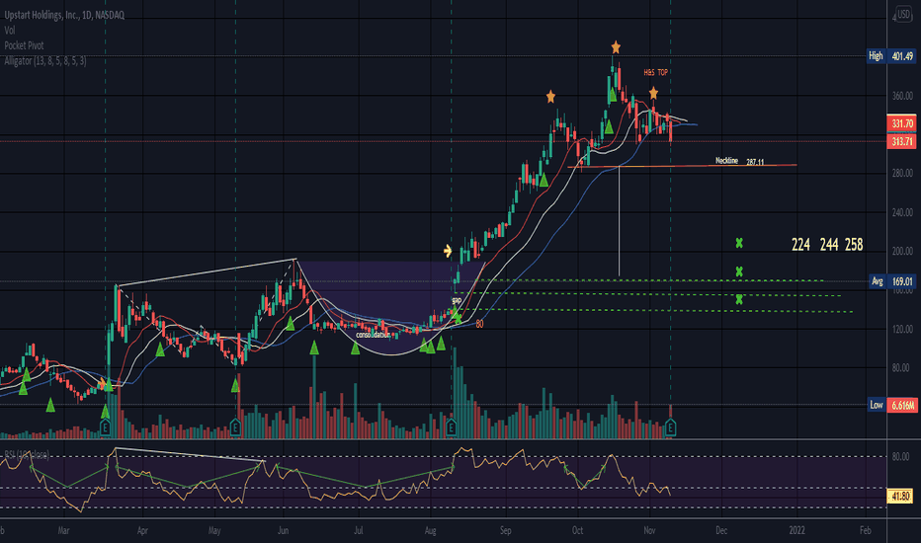Click the 200.00 price axis label
921x543 pixels.
(x=902, y=251)
